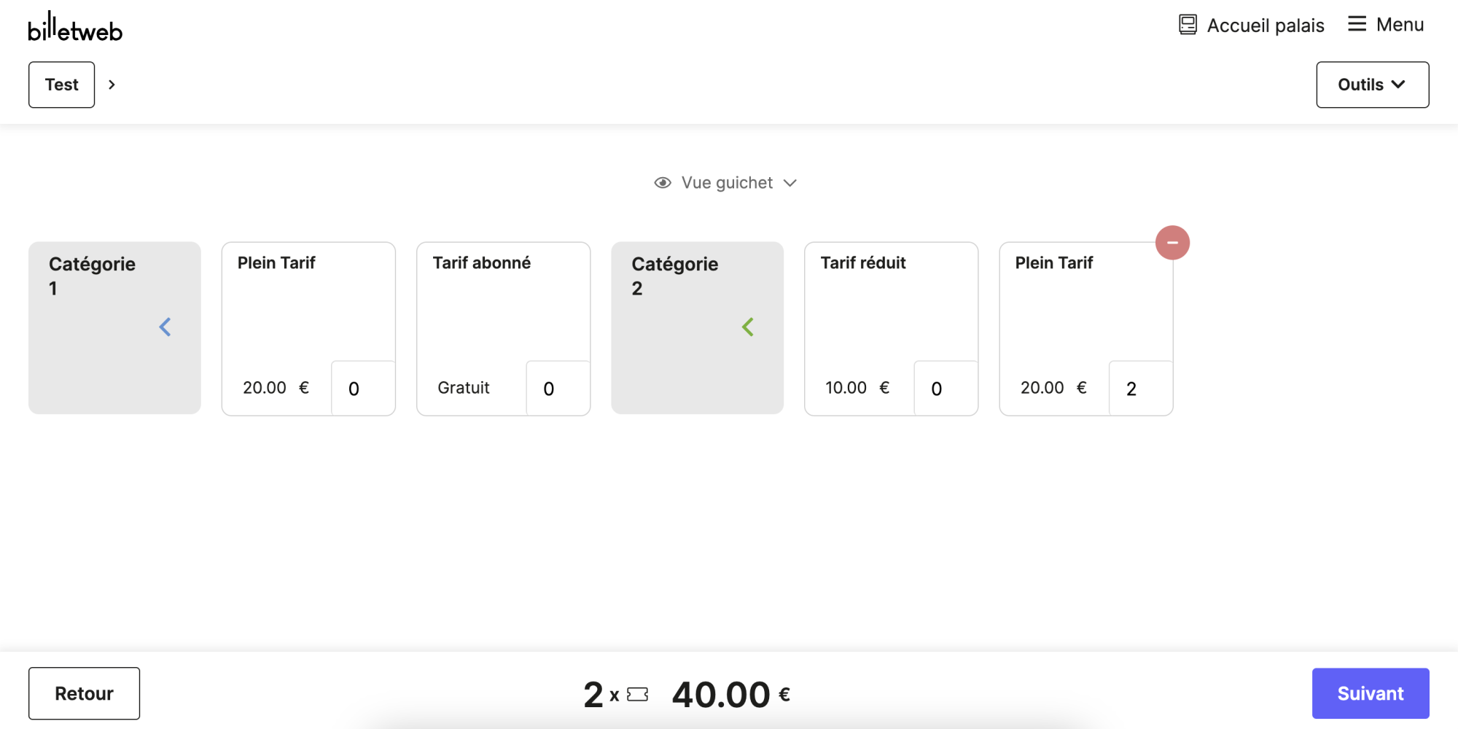Expand the Vue guichet dropdown
The height and width of the screenshot is (729, 1458).
pos(790,183)
